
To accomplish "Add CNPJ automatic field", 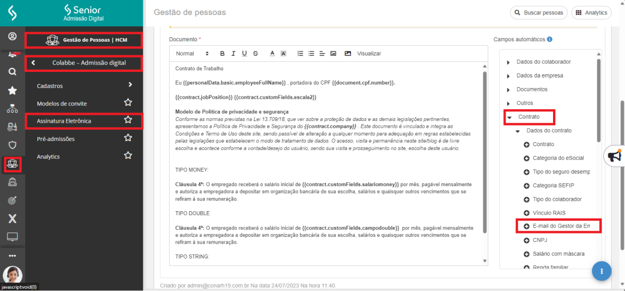I will click(x=526, y=240).
